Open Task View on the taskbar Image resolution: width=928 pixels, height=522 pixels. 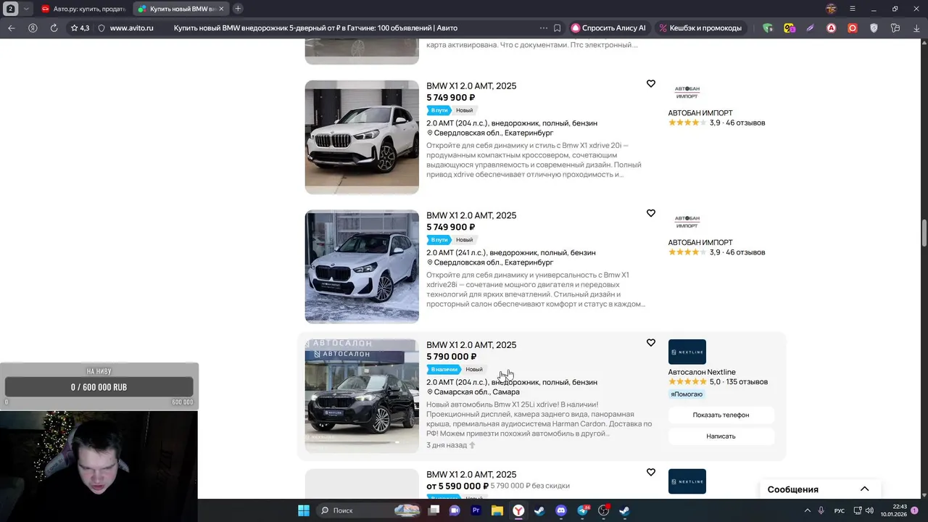(434, 510)
